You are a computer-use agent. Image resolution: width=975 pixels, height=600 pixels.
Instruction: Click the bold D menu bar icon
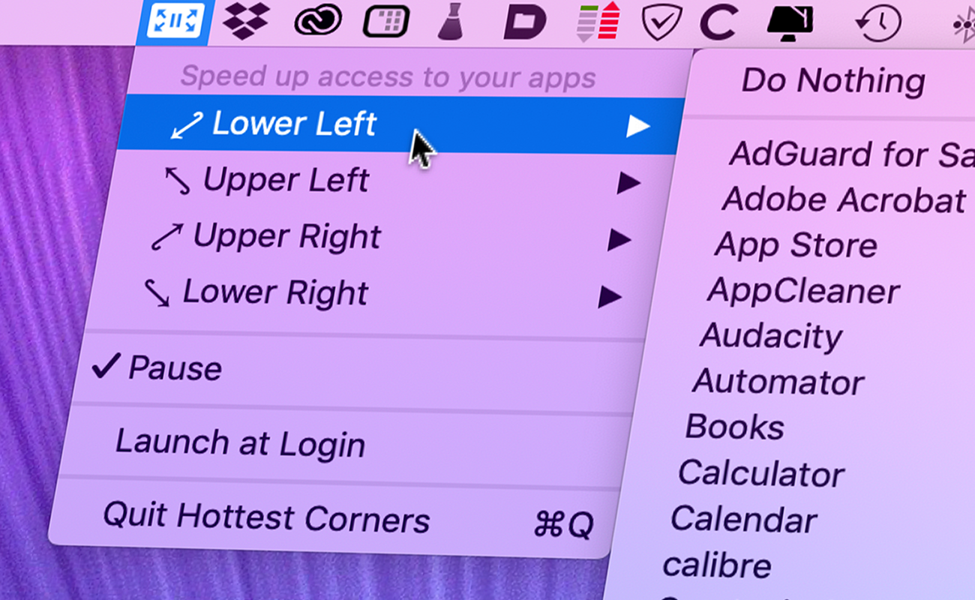525,22
